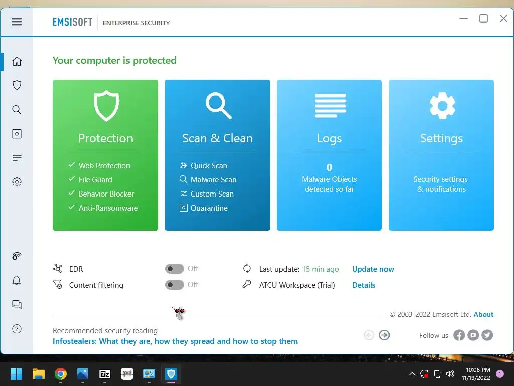Click the Last update refresh icon

(x=247, y=268)
